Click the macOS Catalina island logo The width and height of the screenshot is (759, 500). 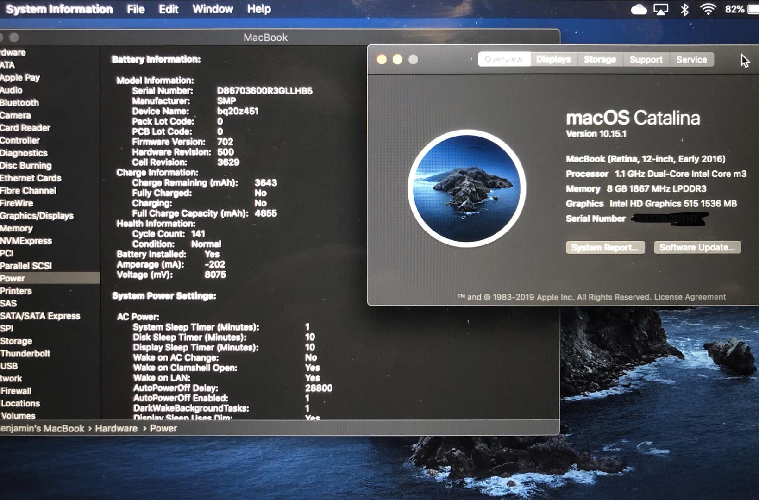(x=467, y=188)
